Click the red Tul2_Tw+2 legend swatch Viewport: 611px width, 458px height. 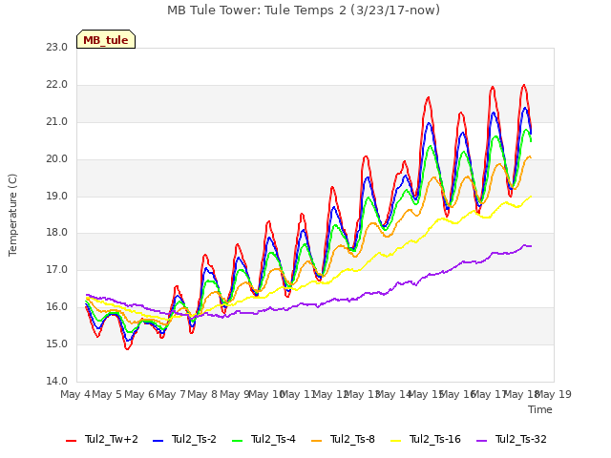click(x=71, y=441)
